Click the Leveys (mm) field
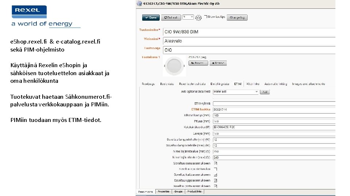Screen dimensions: 350x196 [274, 134]
